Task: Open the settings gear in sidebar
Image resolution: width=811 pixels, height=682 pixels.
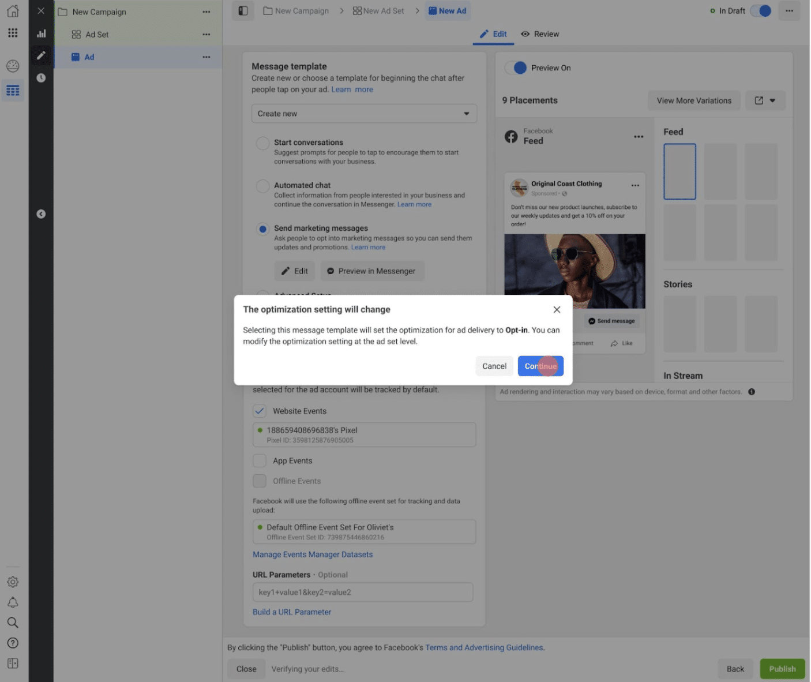Action: tap(13, 582)
